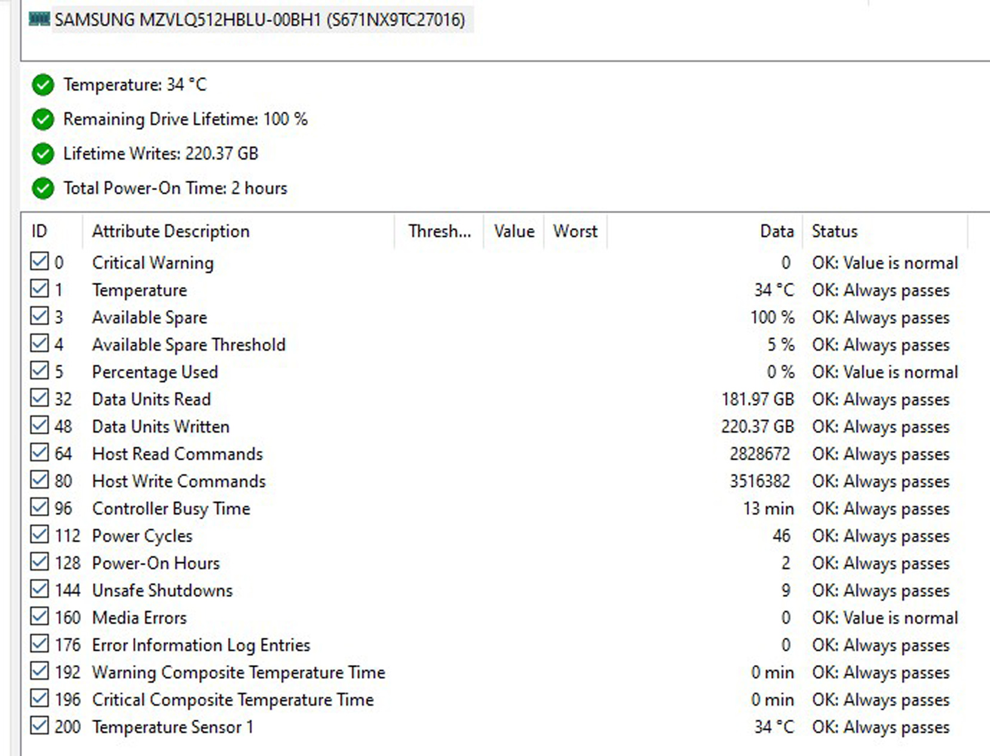Select Host Write Commands value 3516382
The width and height of the screenshot is (990, 756).
point(760,481)
